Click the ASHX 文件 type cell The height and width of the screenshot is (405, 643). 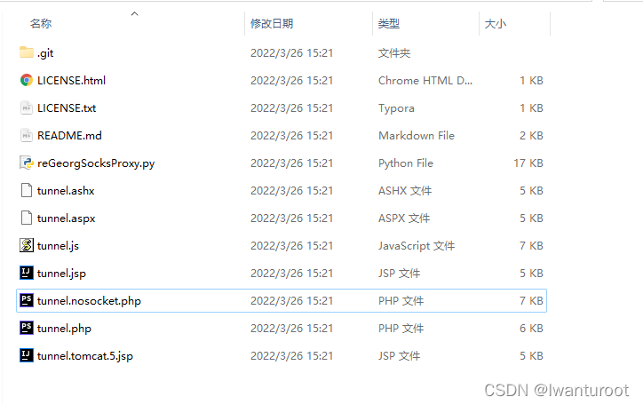tap(405, 191)
